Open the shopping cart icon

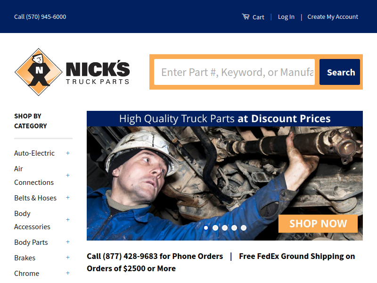(246, 17)
